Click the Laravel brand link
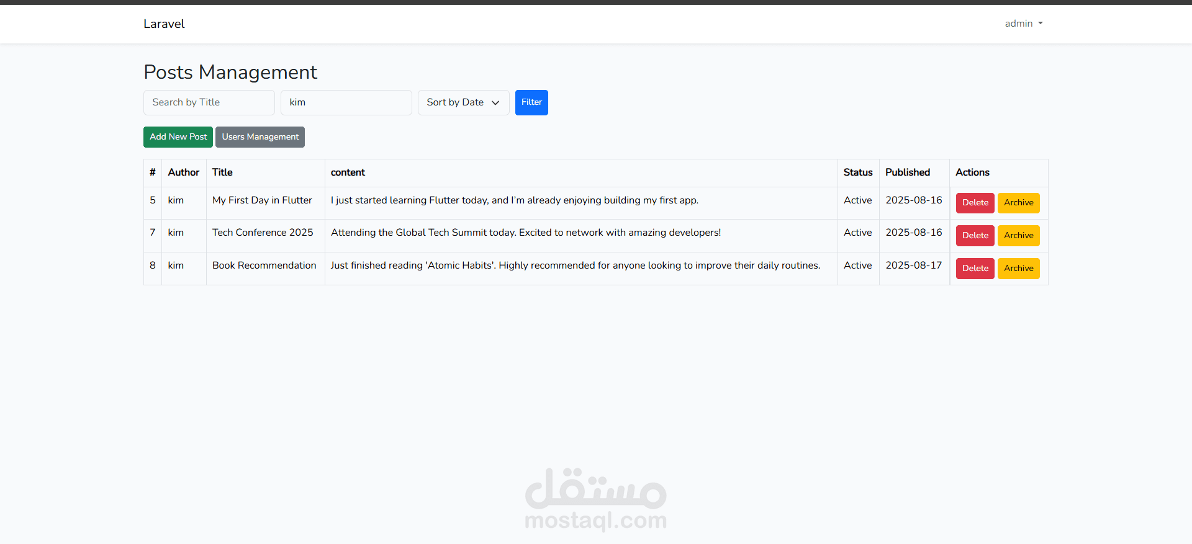This screenshot has height=544, width=1192. (164, 24)
